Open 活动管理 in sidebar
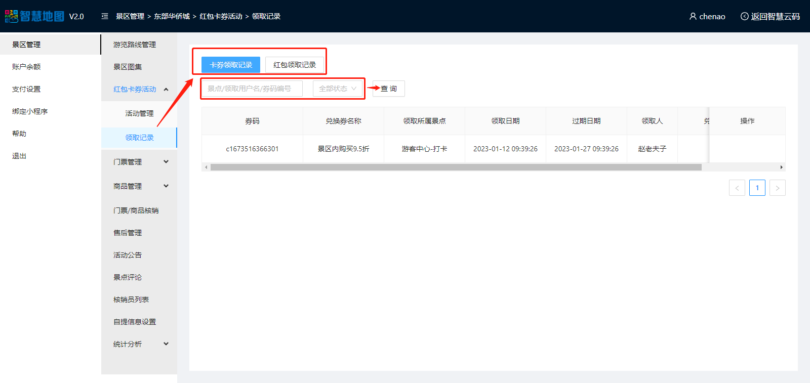Image resolution: width=810 pixels, height=383 pixels. [x=139, y=113]
